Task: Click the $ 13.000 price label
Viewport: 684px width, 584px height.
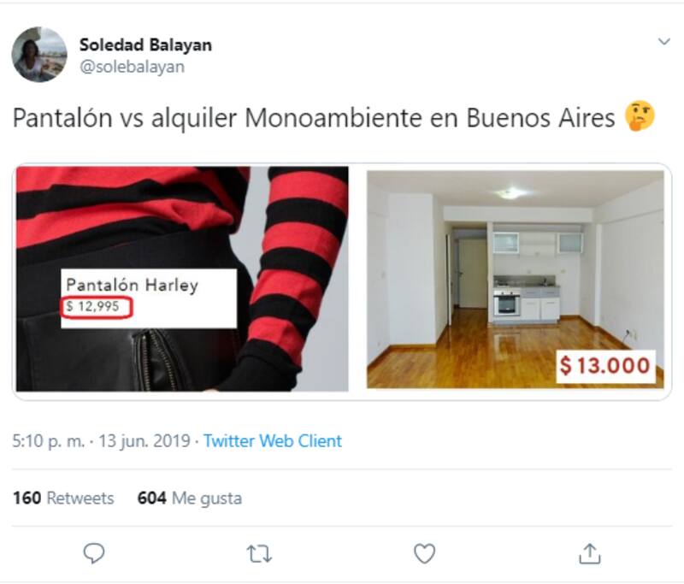Action: click(x=605, y=365)
